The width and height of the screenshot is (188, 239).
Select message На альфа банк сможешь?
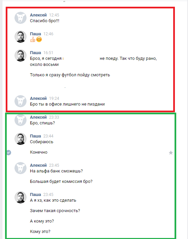[x=56, y=171]
